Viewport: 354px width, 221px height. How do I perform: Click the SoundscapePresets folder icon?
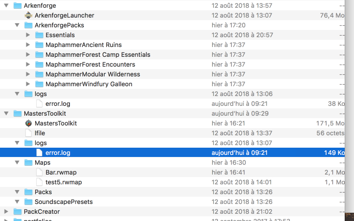(x=28, y=202)
